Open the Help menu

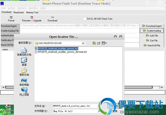(43, 8)
